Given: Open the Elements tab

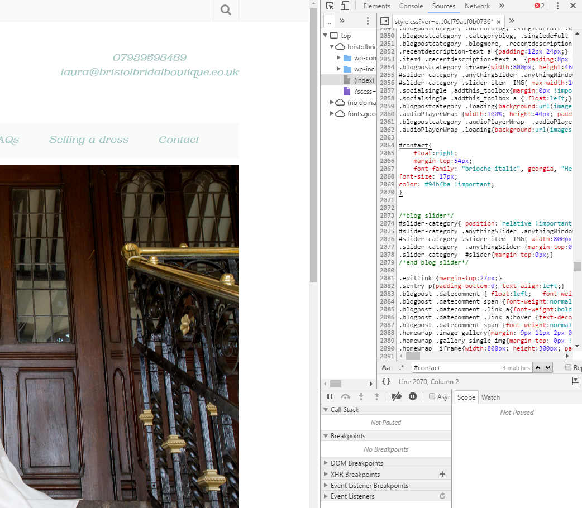Looking at the screenshot, I should pyautogui.click(x=377, y=6).
